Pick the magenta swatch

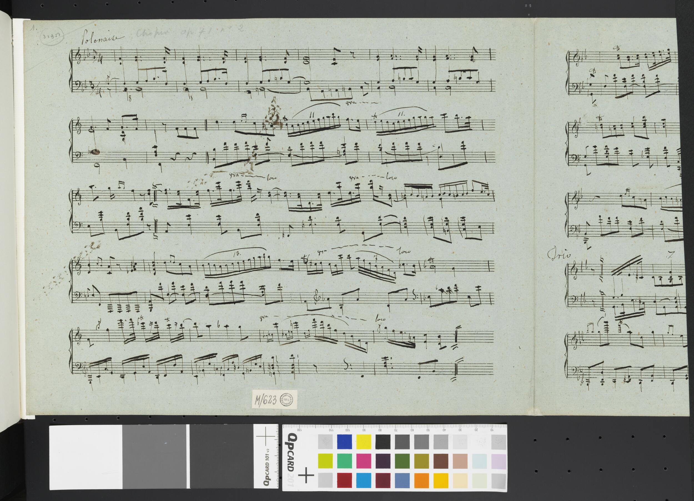pyautogui.click(x=364, y=461)
